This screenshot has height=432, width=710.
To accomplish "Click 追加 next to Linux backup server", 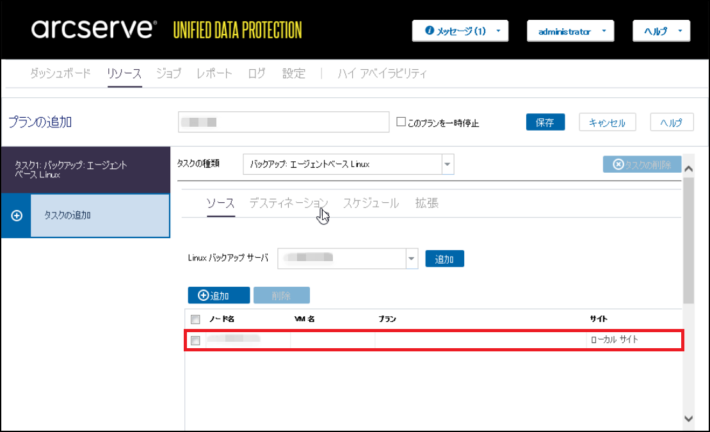I will pos(444,259).
